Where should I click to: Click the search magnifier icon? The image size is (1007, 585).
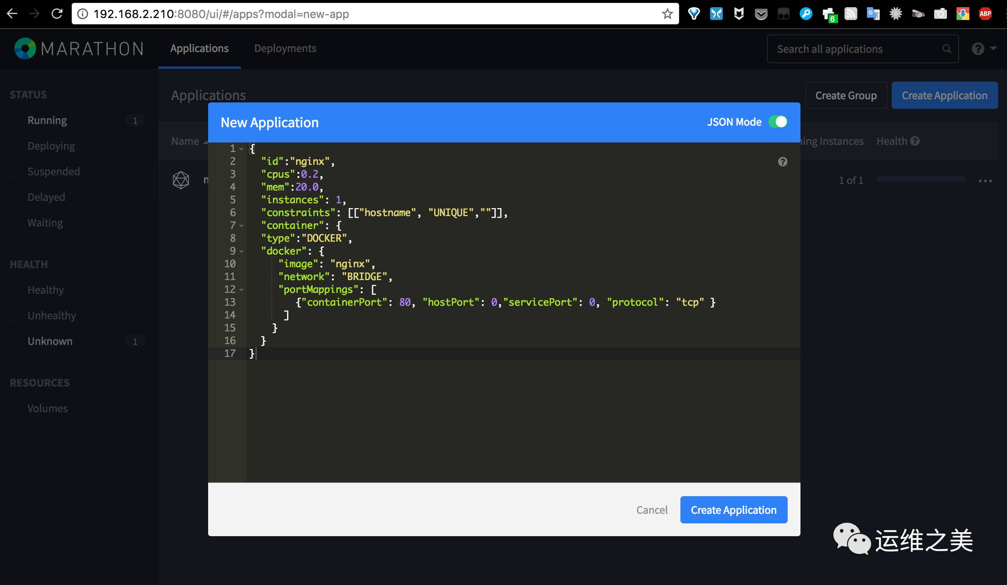pyautogui.click(x=947, y=49)
